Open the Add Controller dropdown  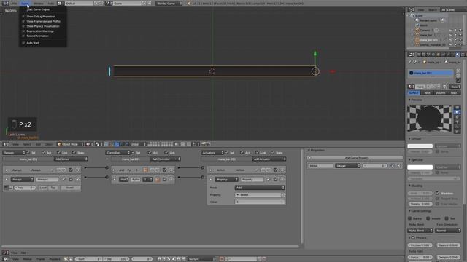(166, 159)
